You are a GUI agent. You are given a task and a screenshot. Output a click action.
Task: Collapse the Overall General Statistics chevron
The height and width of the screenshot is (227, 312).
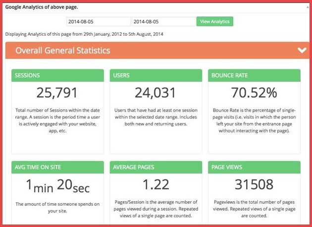click(x=301, y=50)
